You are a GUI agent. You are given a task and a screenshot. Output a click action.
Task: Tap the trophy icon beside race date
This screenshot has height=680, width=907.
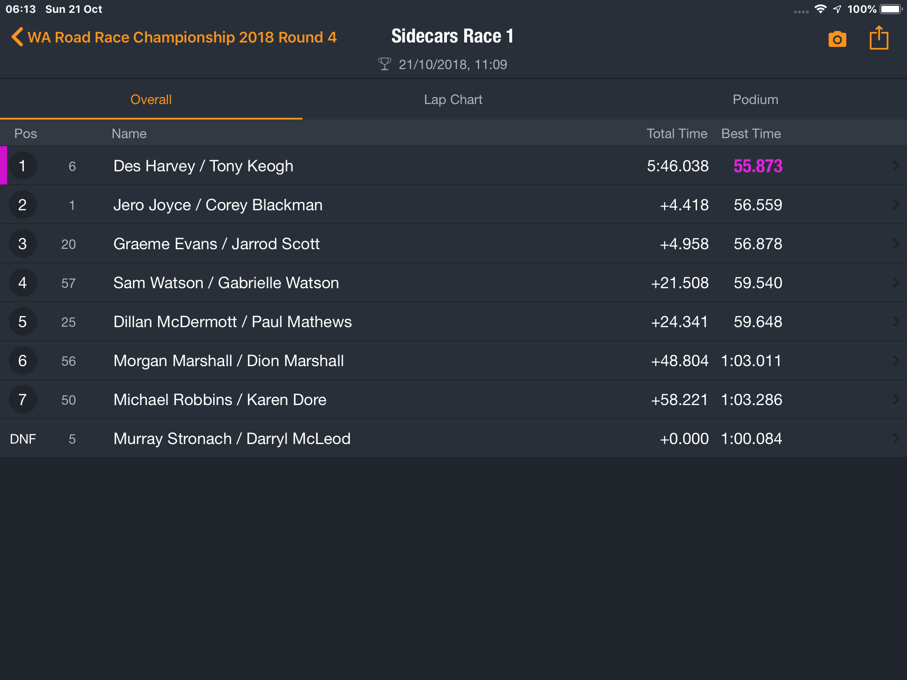tap(384, 64)
